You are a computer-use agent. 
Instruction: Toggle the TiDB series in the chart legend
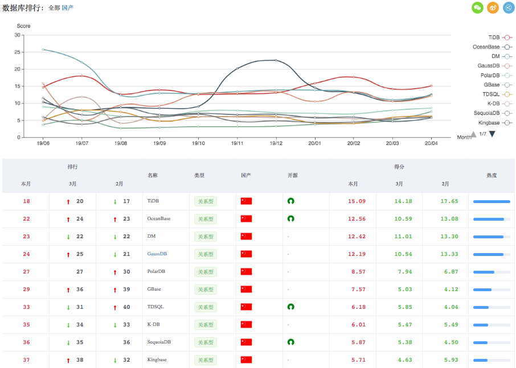pyautogui.click(x=499, y=37)
